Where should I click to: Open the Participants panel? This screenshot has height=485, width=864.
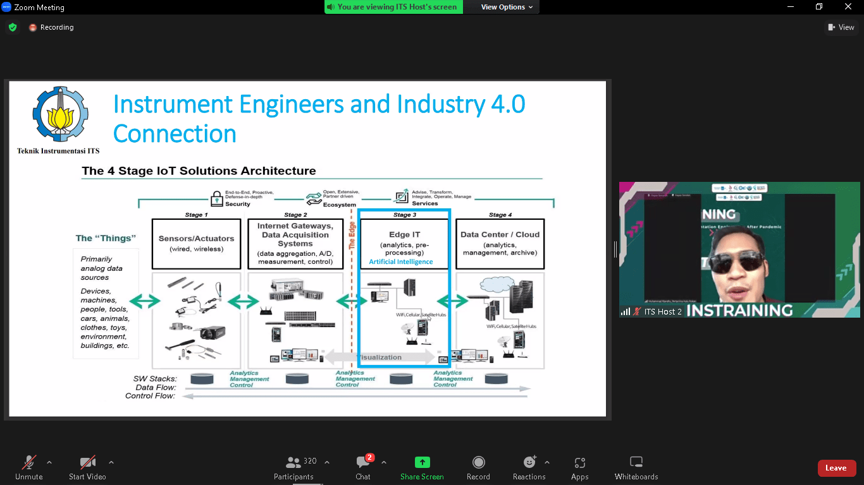point(293,468)
